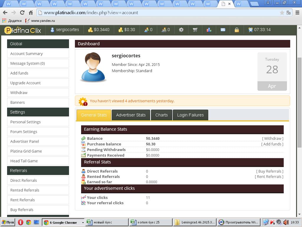Open the Login Failures tab
302x227 pixels.
coord(190,115)
